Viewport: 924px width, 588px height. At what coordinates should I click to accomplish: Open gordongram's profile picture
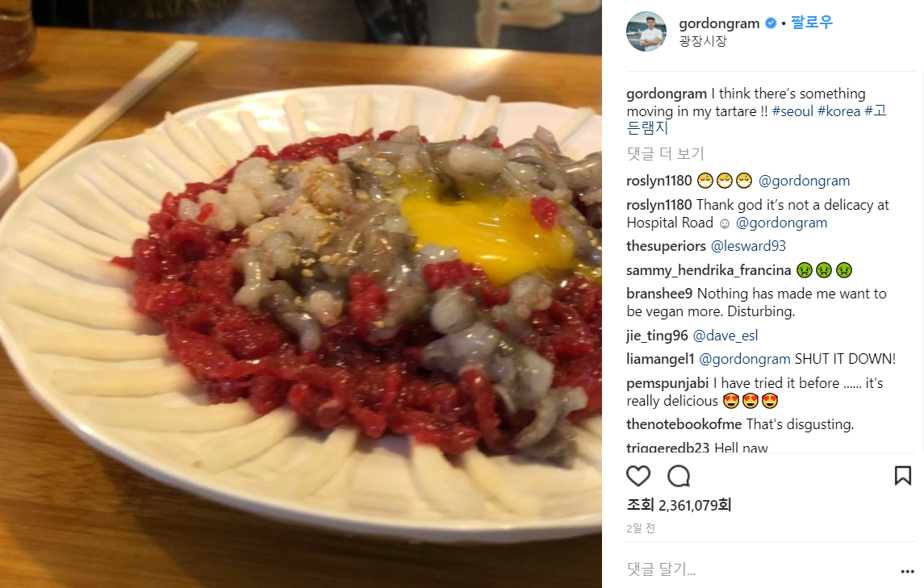pyautogui.click(x=646, y=31)
